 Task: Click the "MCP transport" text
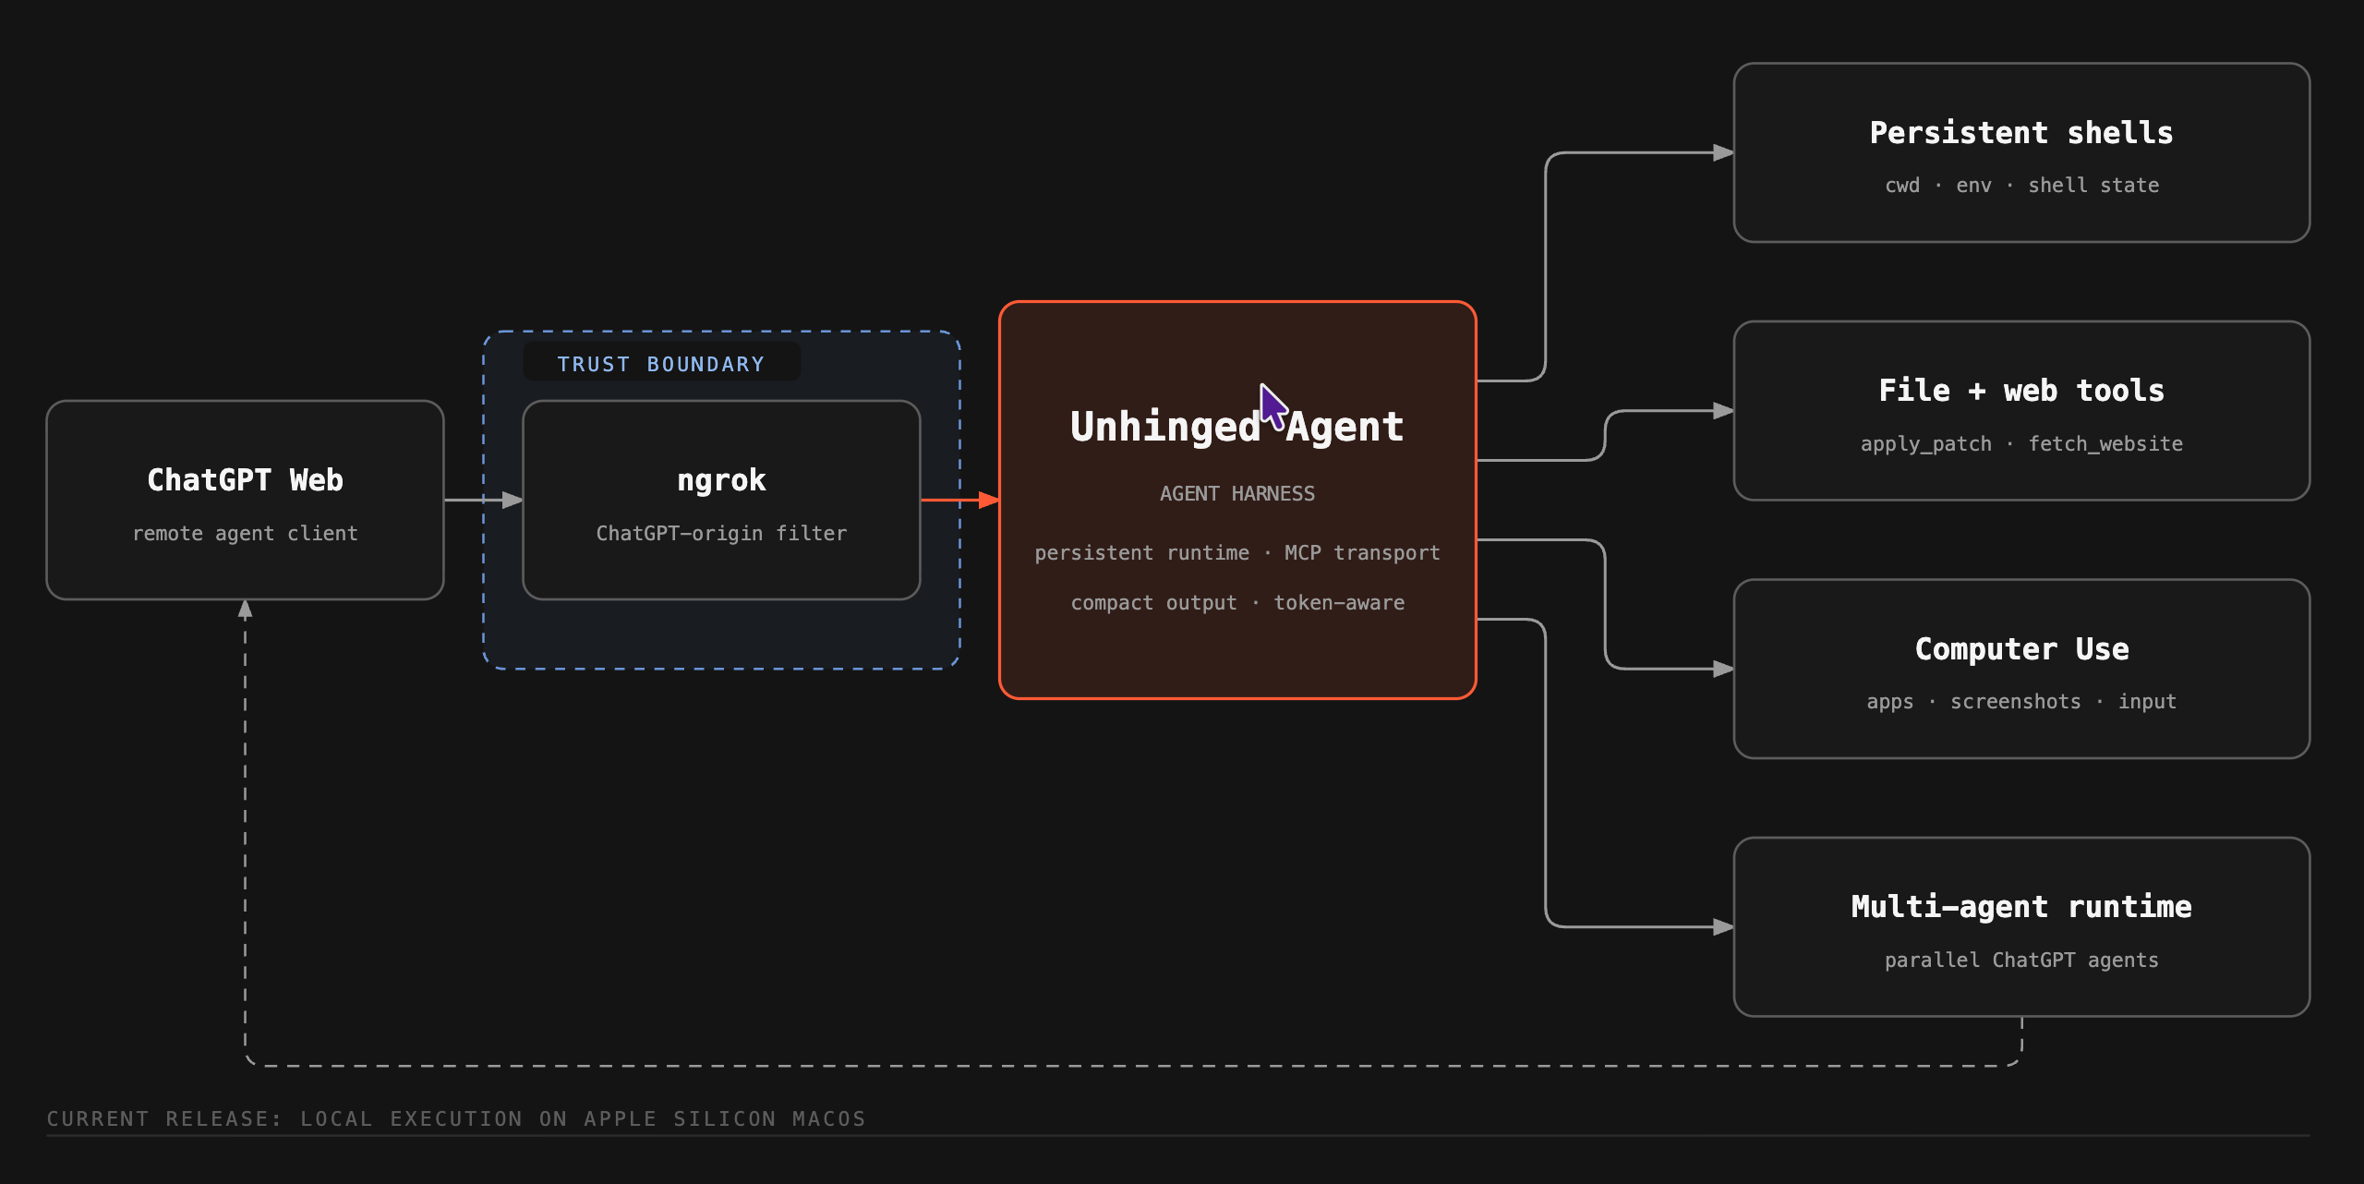1362,553
